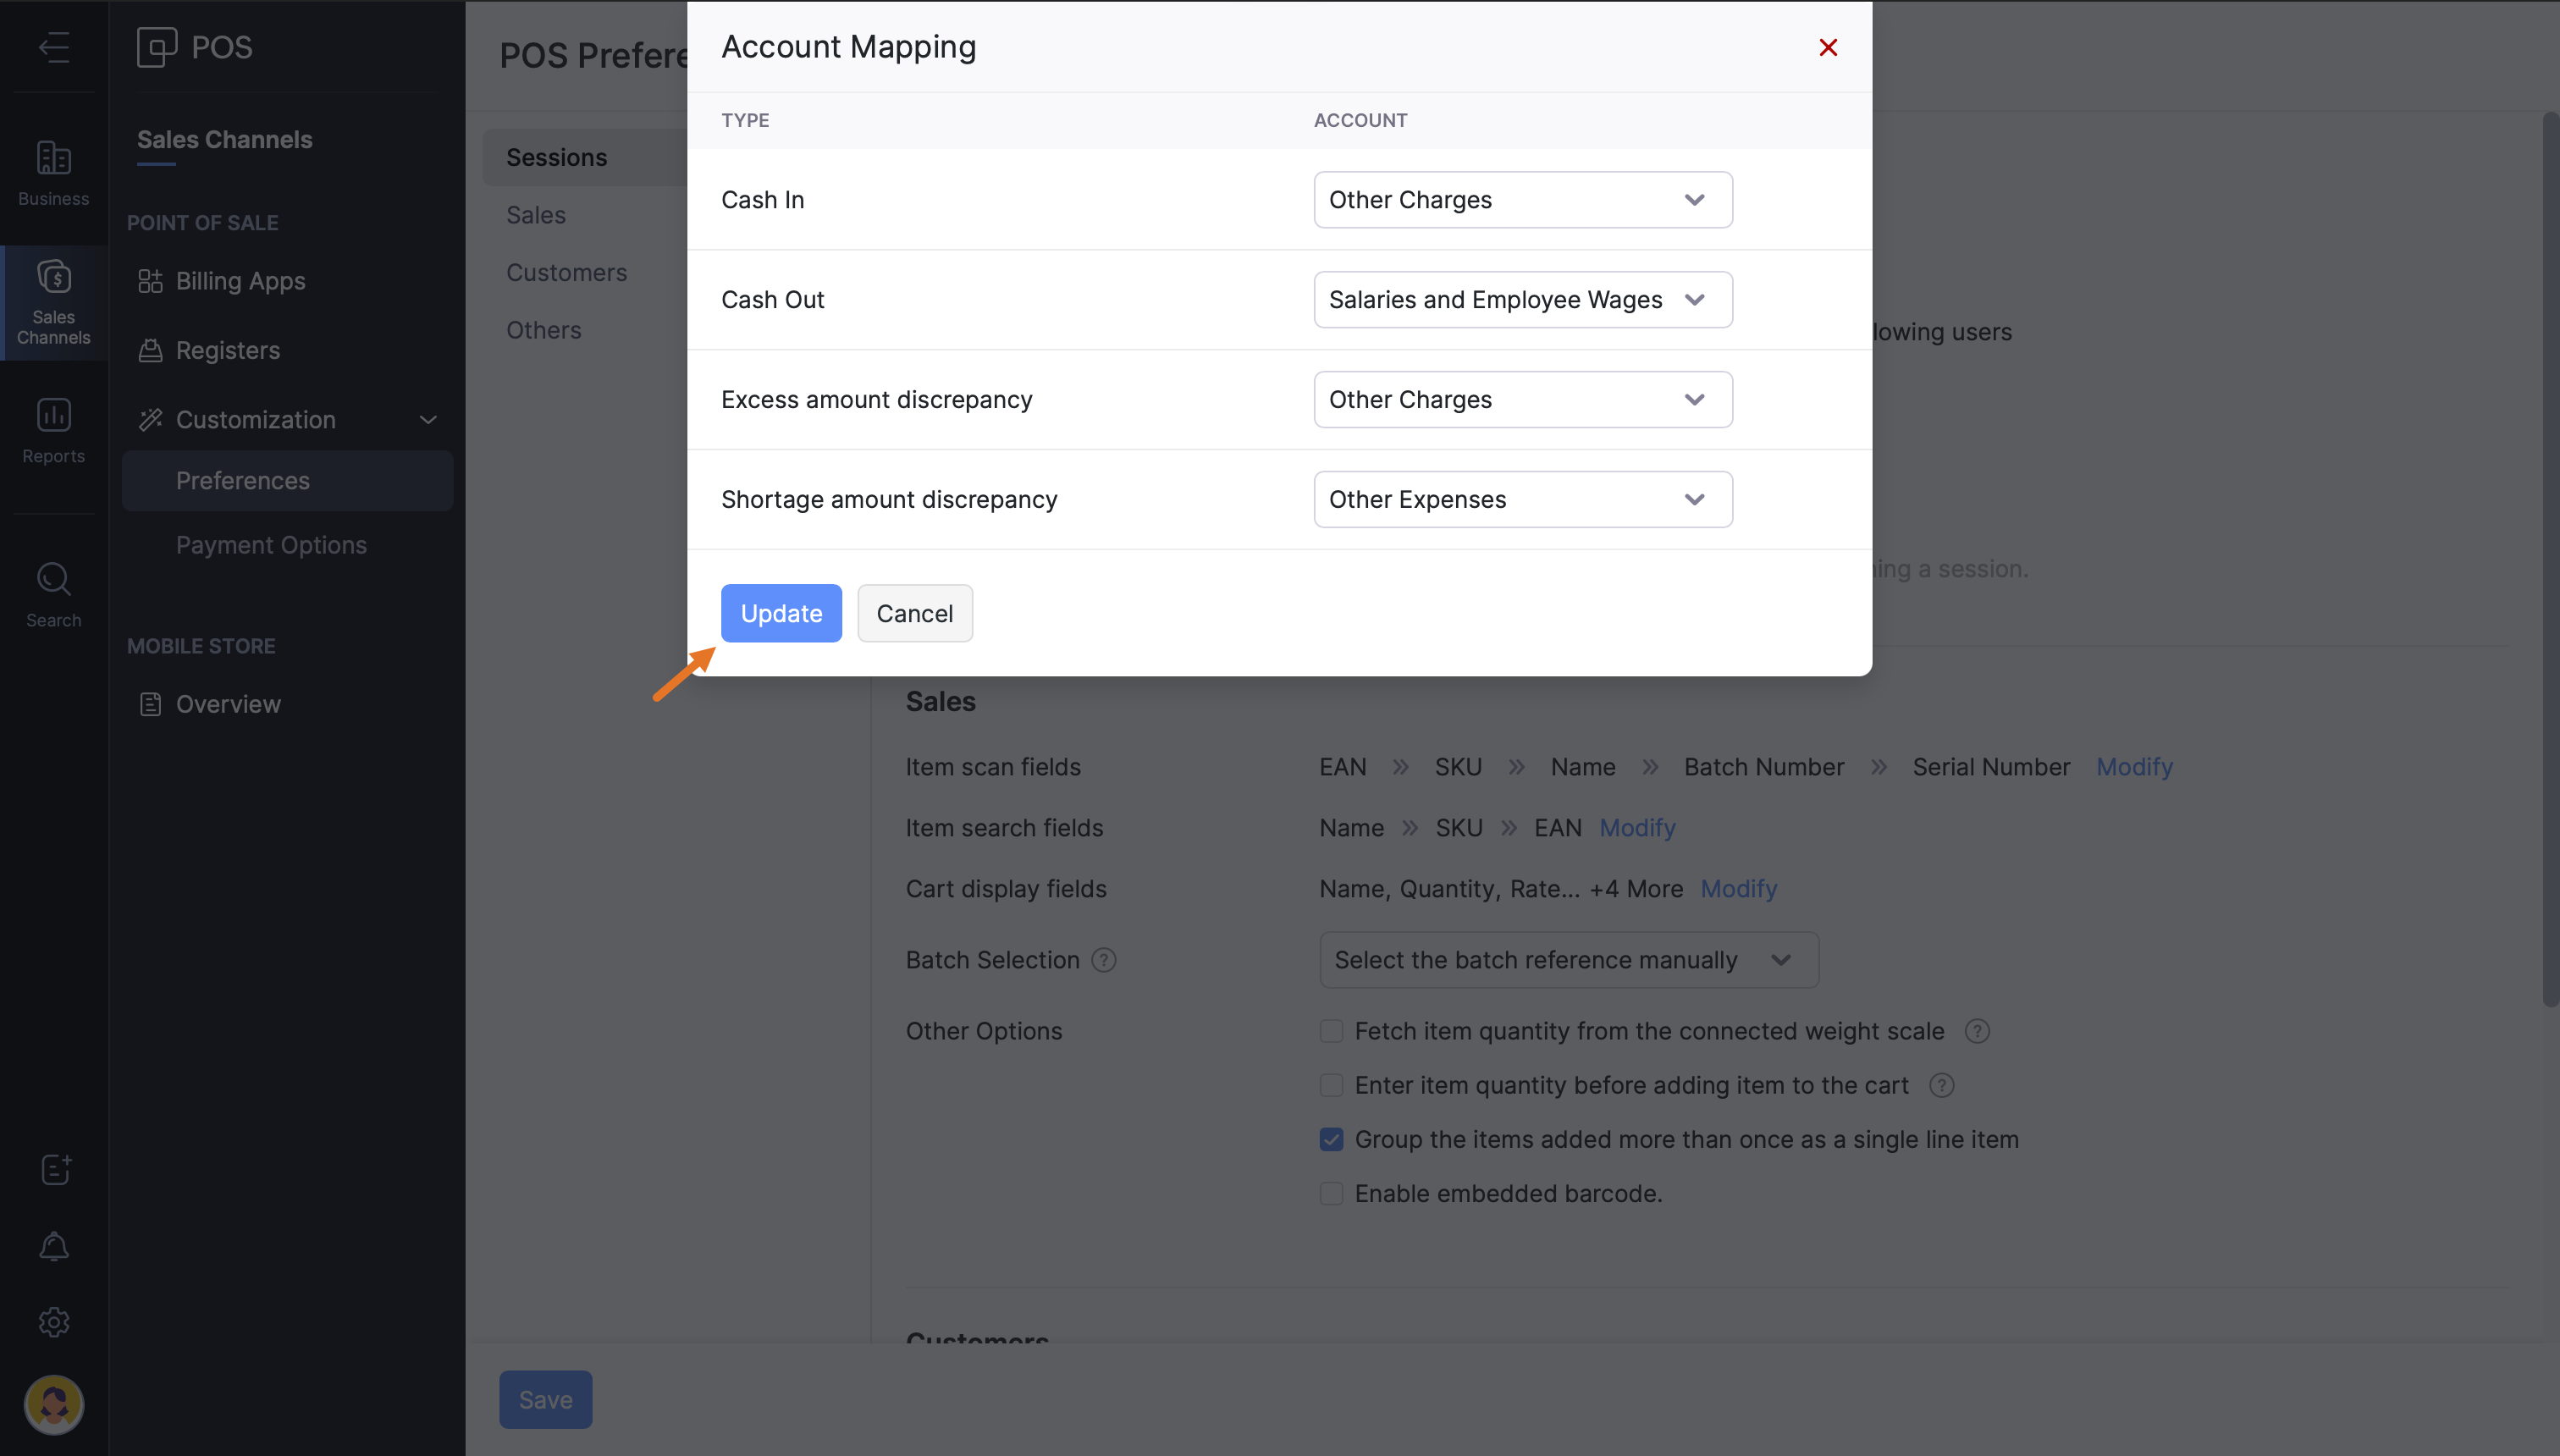This screenshot has width=2560, height=1456.
Task: Open the Cash In account dropdown
Action: tap(1522, 200)
